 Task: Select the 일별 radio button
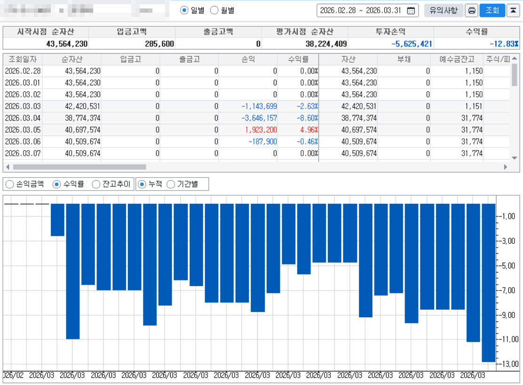(184, 10)
